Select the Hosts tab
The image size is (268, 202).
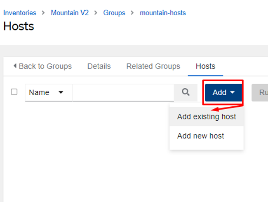pyautogui.click(x=205, y=66)
